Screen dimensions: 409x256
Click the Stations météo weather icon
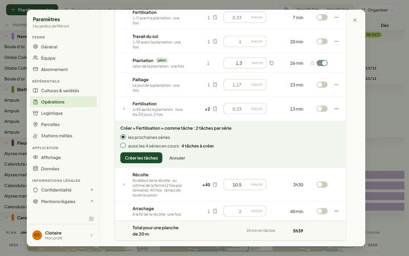coord(35,135)
